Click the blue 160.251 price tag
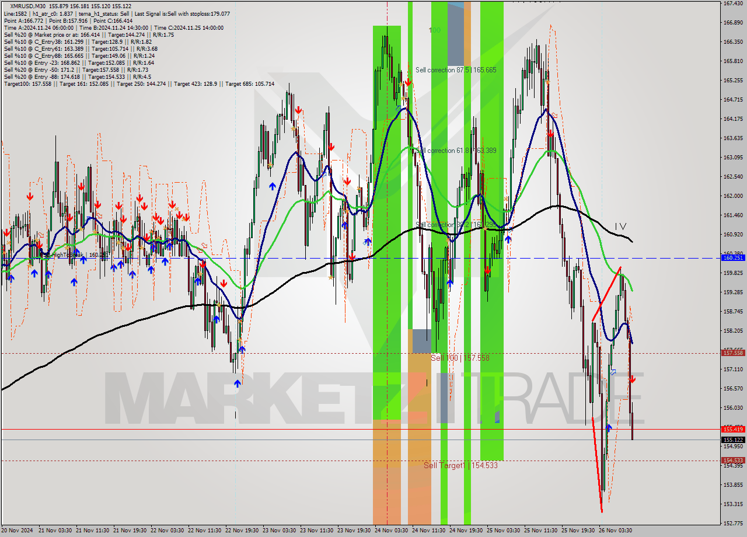The width and height of the screenshot is (747, 537). pyautogui.click(x=733, y=257)
